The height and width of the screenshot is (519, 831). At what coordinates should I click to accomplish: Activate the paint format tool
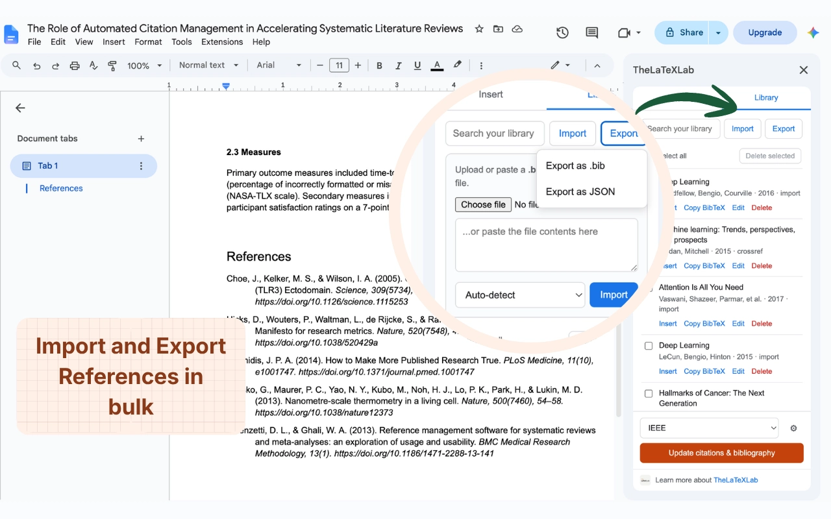point(112,66)
